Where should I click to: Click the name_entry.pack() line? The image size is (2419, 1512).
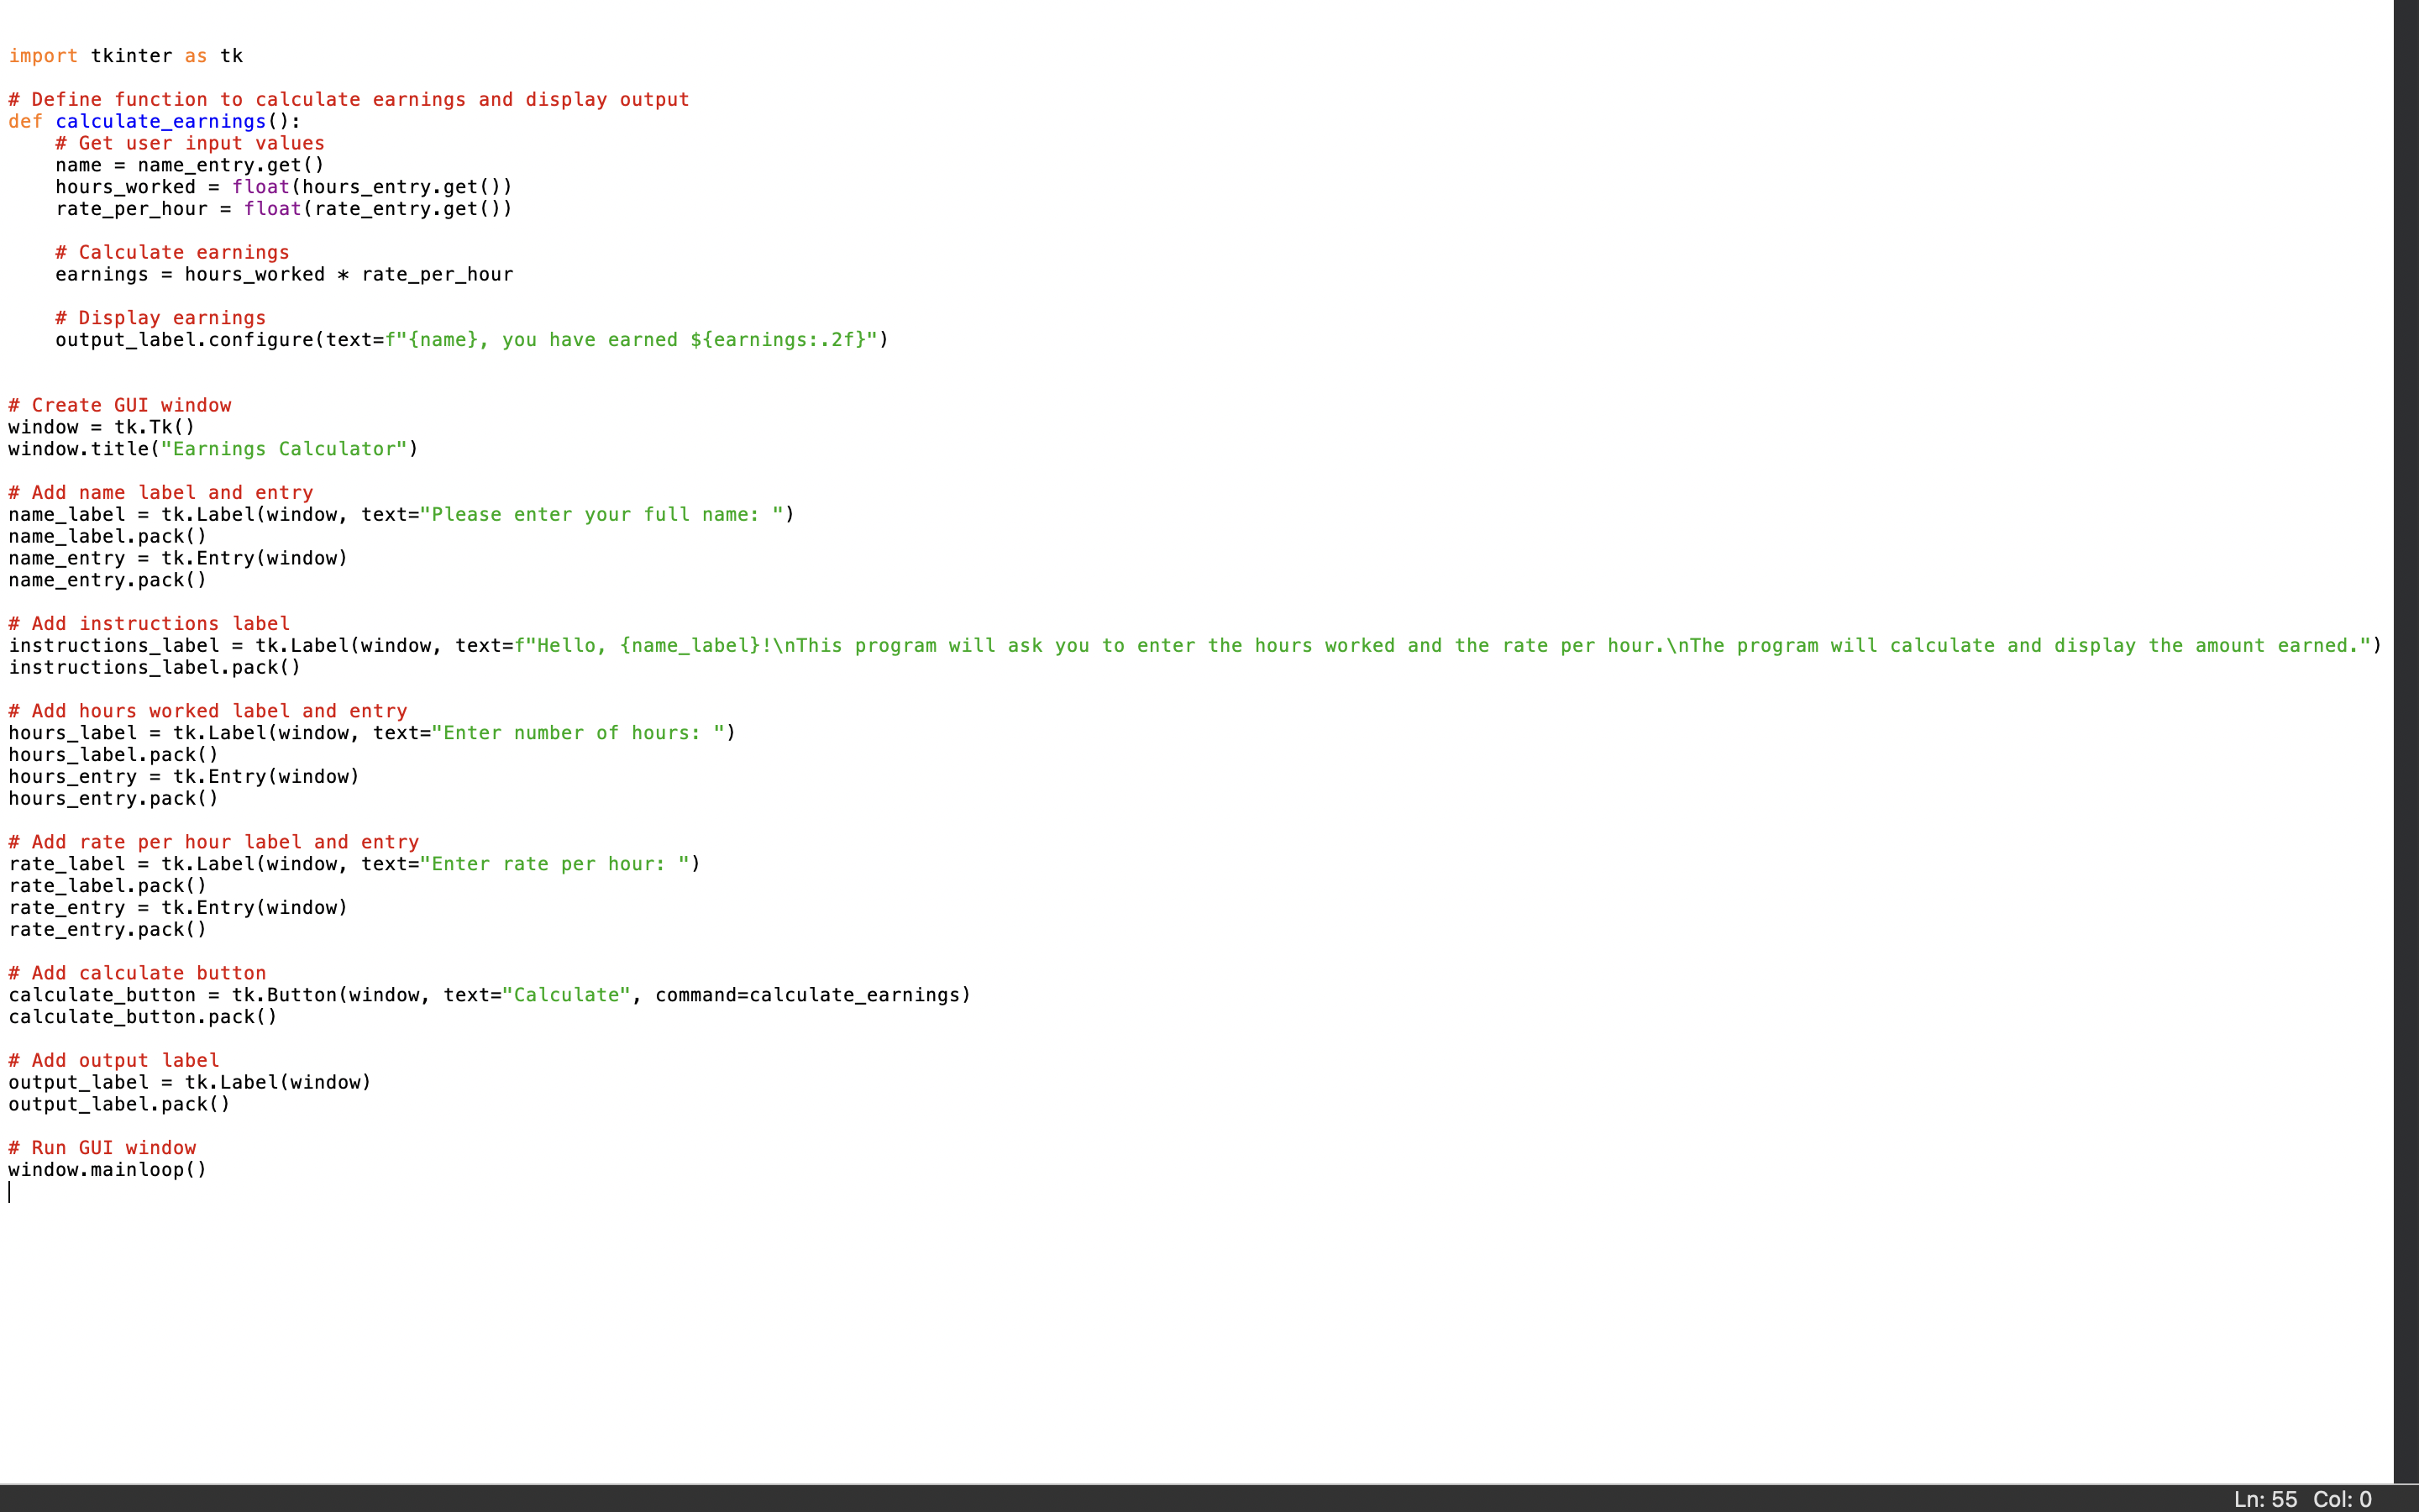107,580
